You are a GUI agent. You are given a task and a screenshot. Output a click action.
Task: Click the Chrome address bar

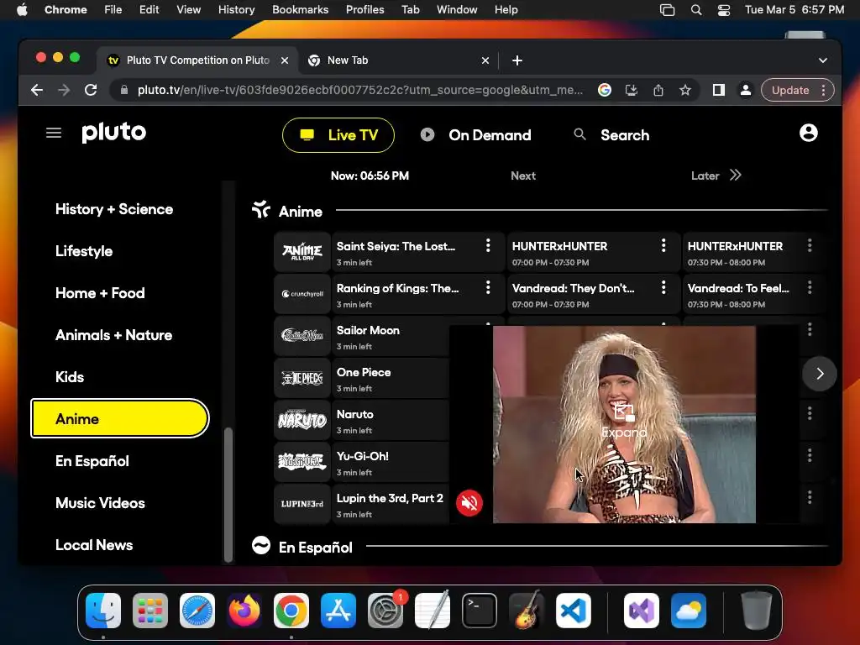tap(359, 90)
